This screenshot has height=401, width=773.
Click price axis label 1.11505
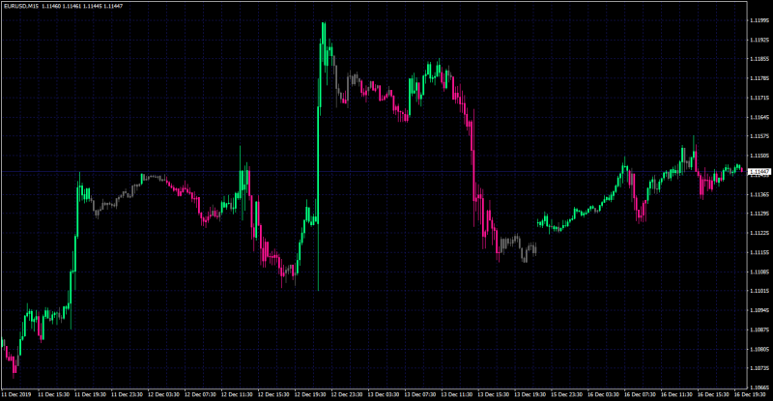759,156
